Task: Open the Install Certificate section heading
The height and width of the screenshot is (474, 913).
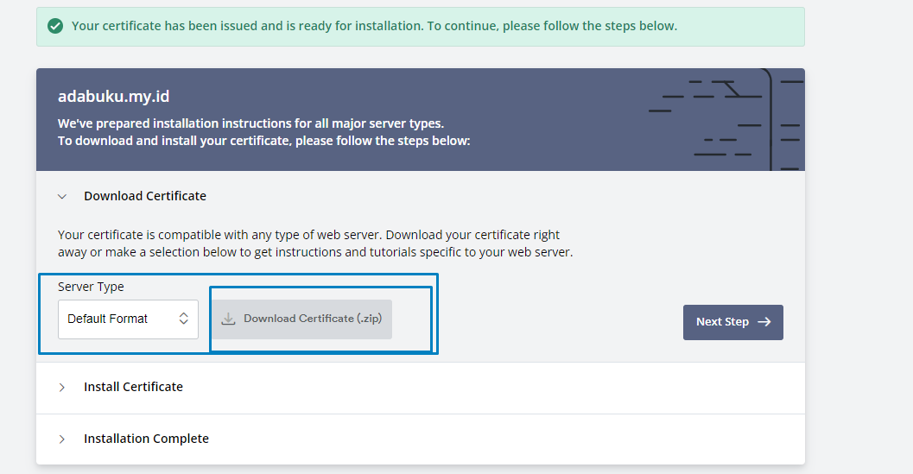Action: (133, 387)
